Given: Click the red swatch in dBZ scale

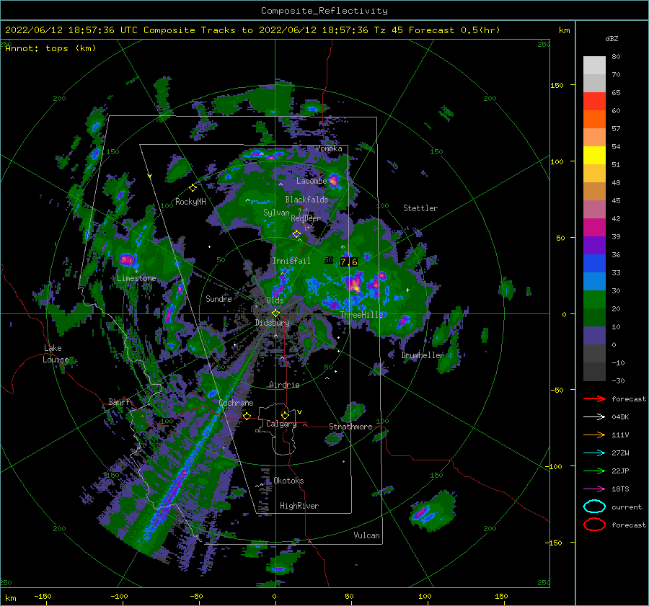Looking at the screenshot, I should click(x=594, y=102).
